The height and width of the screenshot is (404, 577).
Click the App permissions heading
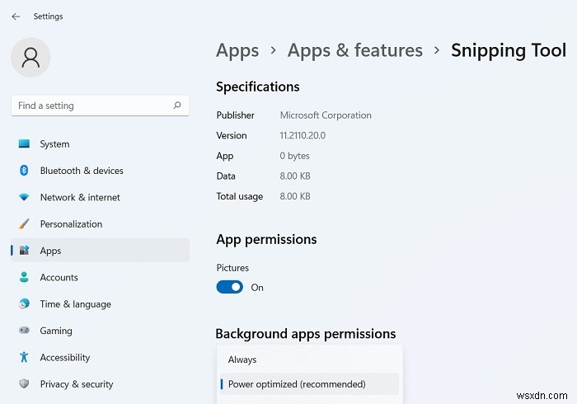click(266, 240)
